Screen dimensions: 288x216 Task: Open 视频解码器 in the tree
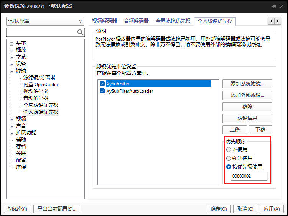tap(36, 91)
